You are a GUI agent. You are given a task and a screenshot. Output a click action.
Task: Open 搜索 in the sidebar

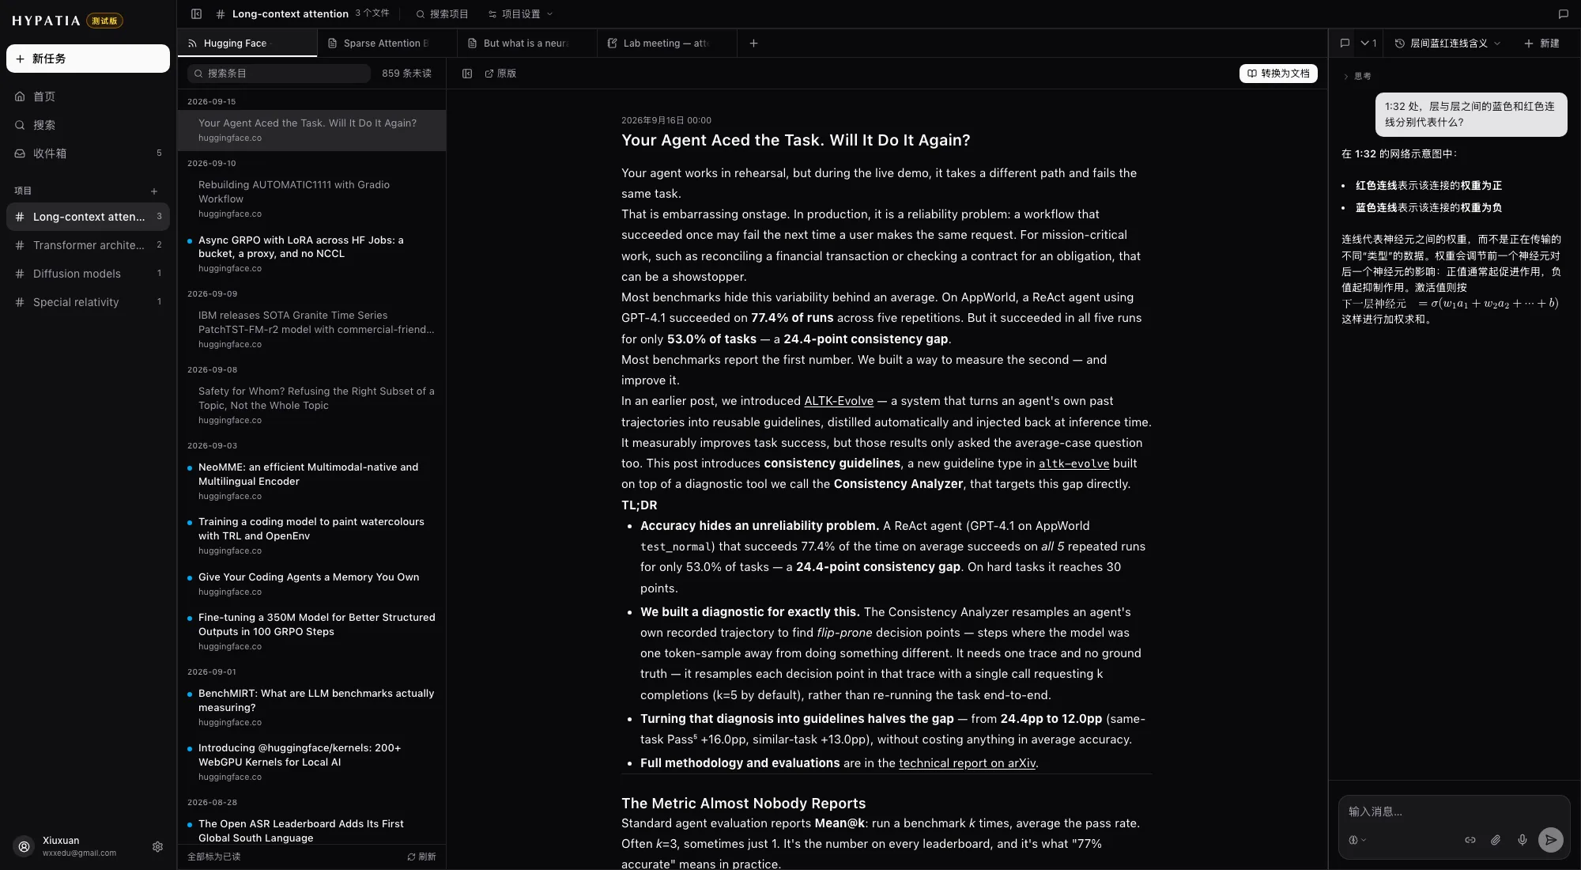[88, 125]
